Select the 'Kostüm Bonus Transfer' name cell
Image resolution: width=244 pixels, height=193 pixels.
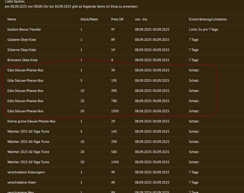point(24,29)
